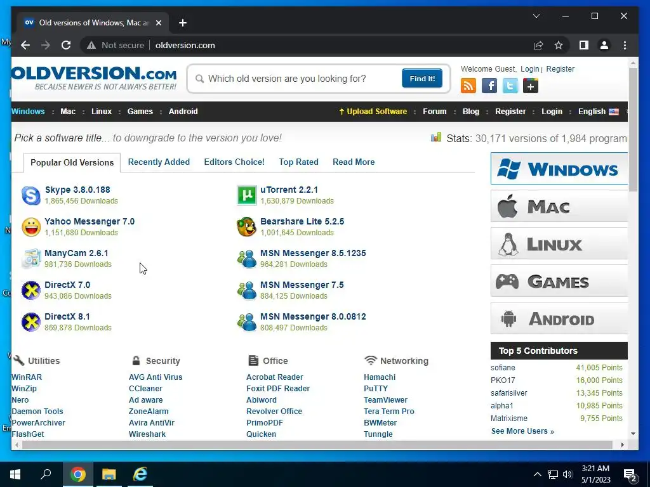
Task: Click the oldversion.com address bar
Action: (185, 45)
